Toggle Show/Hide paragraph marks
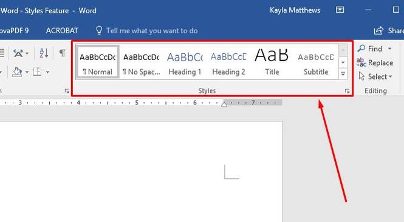The image size is (404, 222). tap(62, 53)
